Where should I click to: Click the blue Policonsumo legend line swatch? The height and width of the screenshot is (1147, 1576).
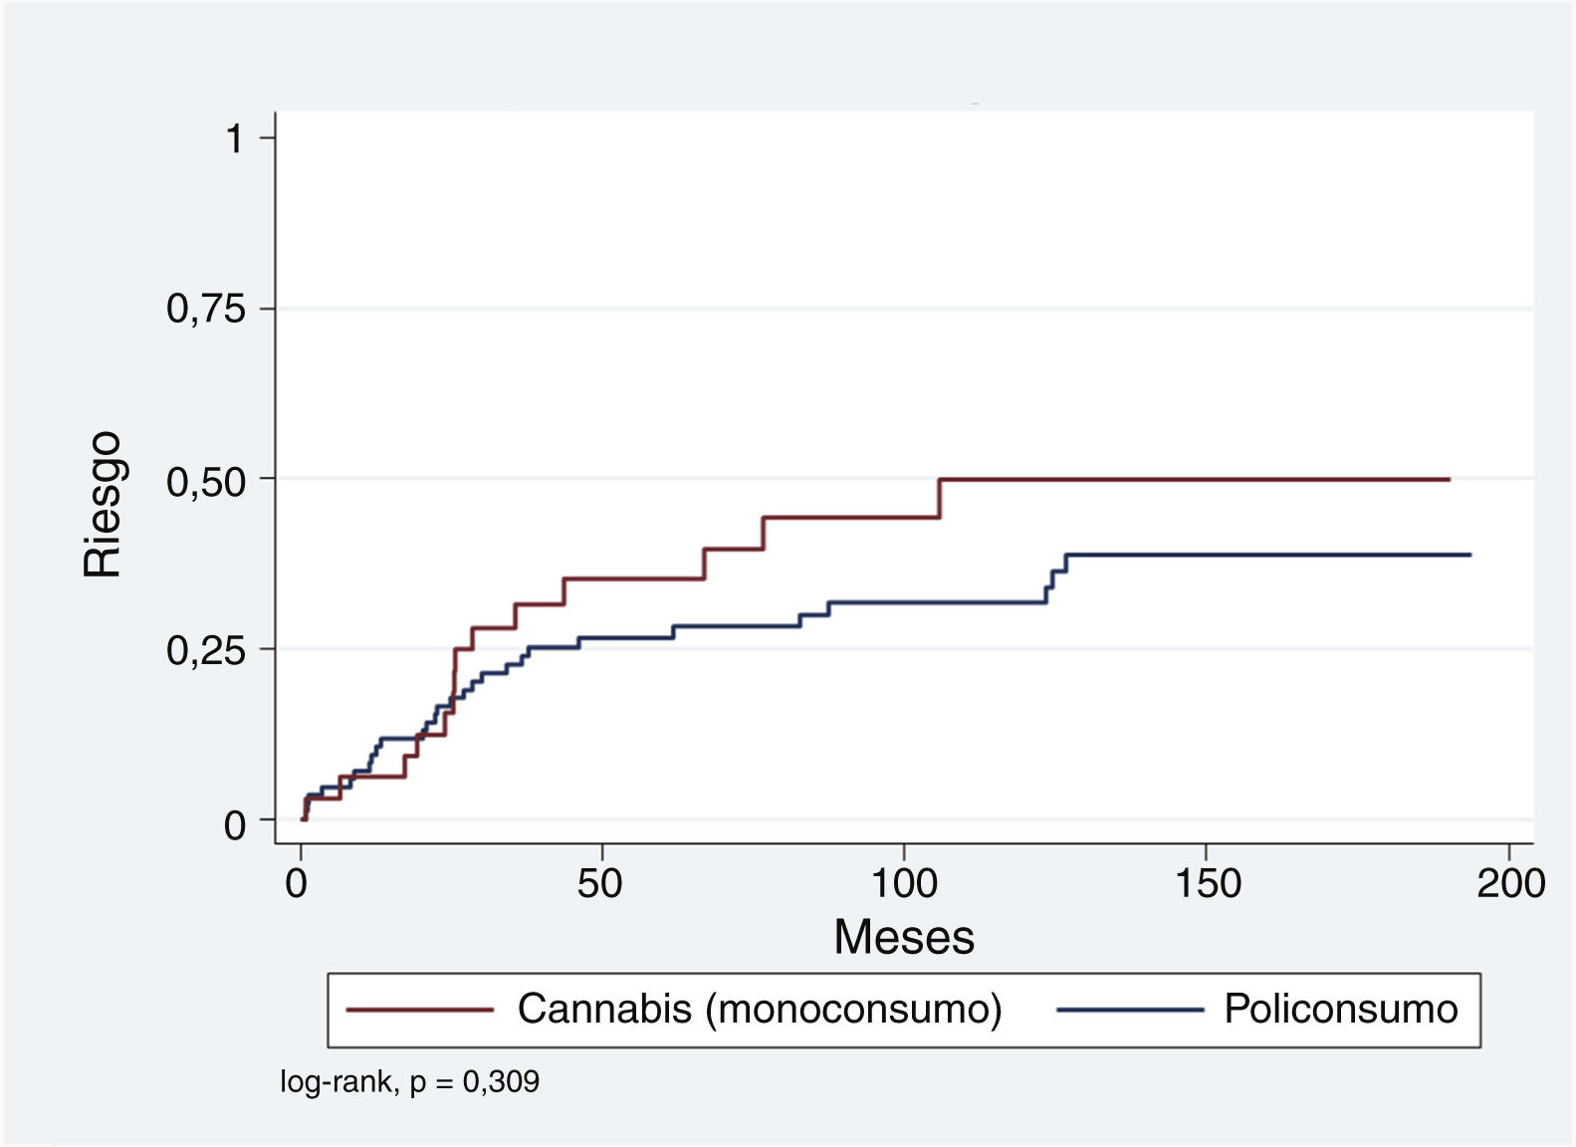tap(1130, 1011)
